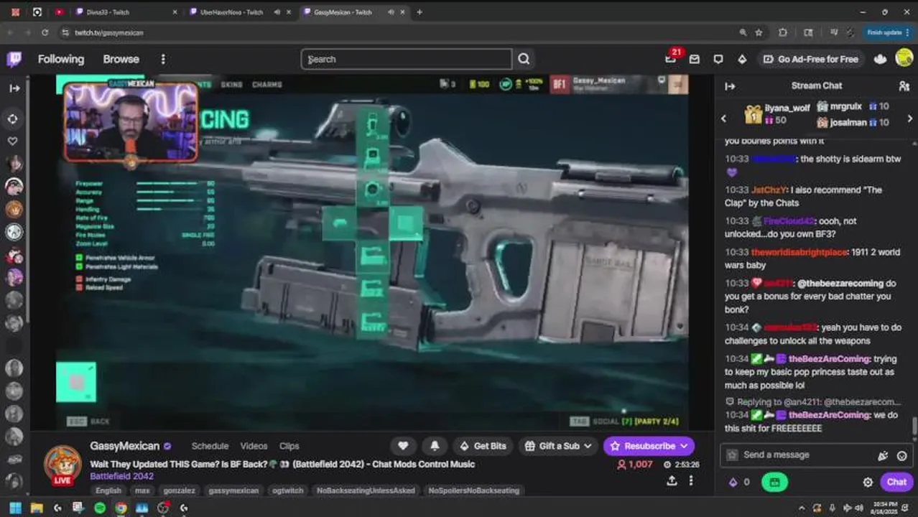The height and width of the screenshot is (517, 918).
Task: Toggle the follow heart button
Action: pyautogui.click(x=404, y=446)
